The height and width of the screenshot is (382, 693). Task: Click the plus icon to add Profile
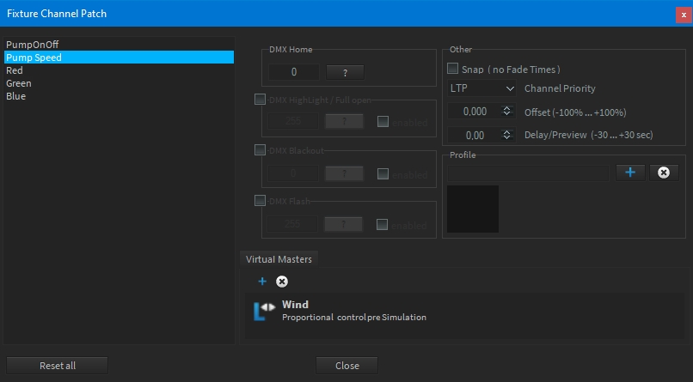[x=629, y=173]
